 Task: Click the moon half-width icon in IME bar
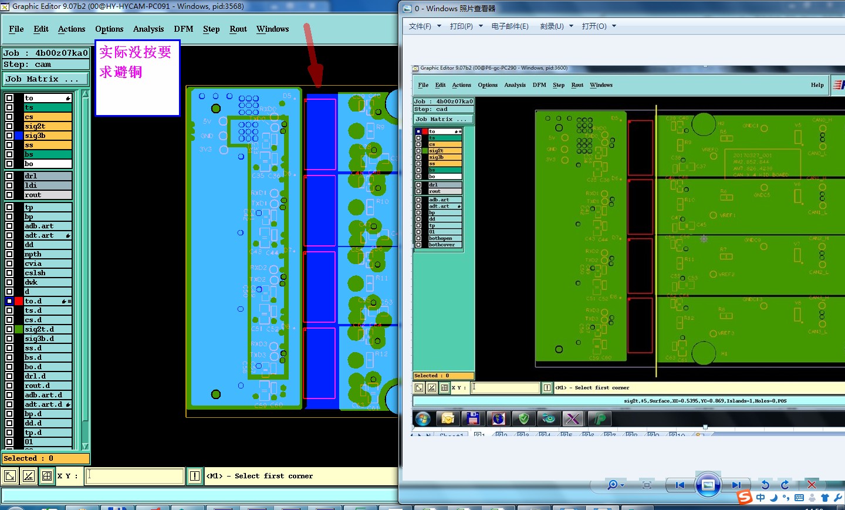(773, 498)
